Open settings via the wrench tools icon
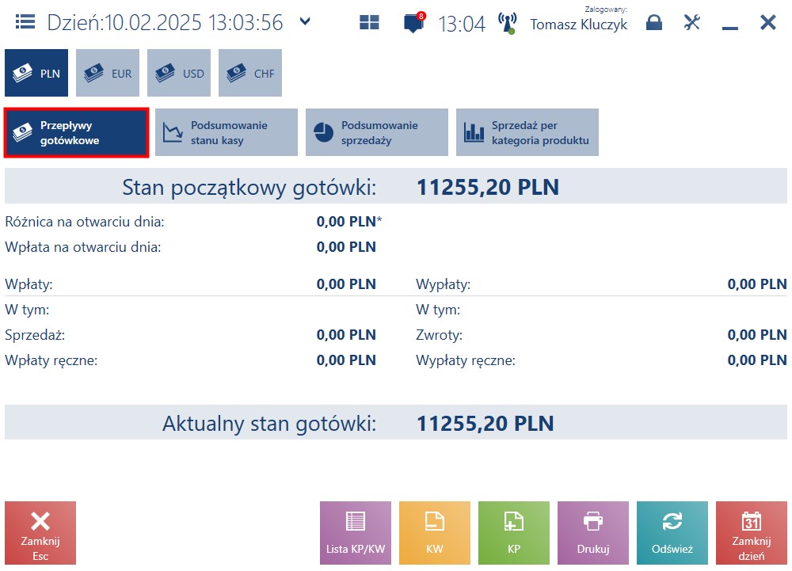 click(692, 22)
